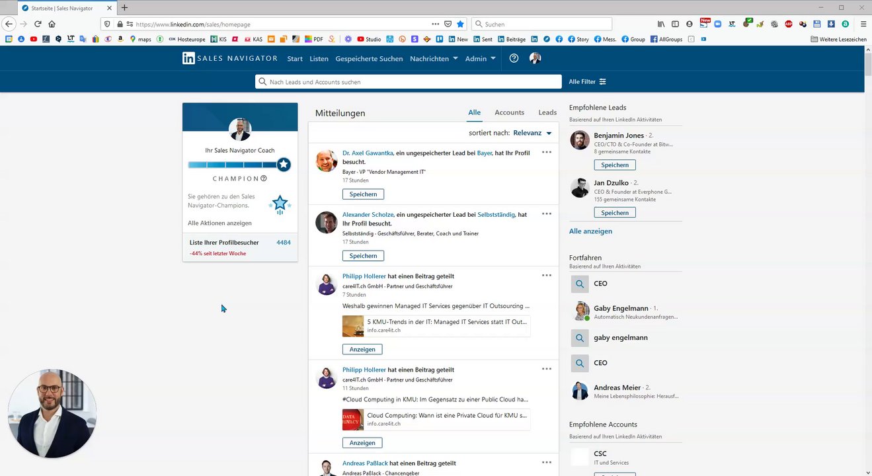
Task: Open Liste Ihrer Profilbesucher
Action: [224, 243]
